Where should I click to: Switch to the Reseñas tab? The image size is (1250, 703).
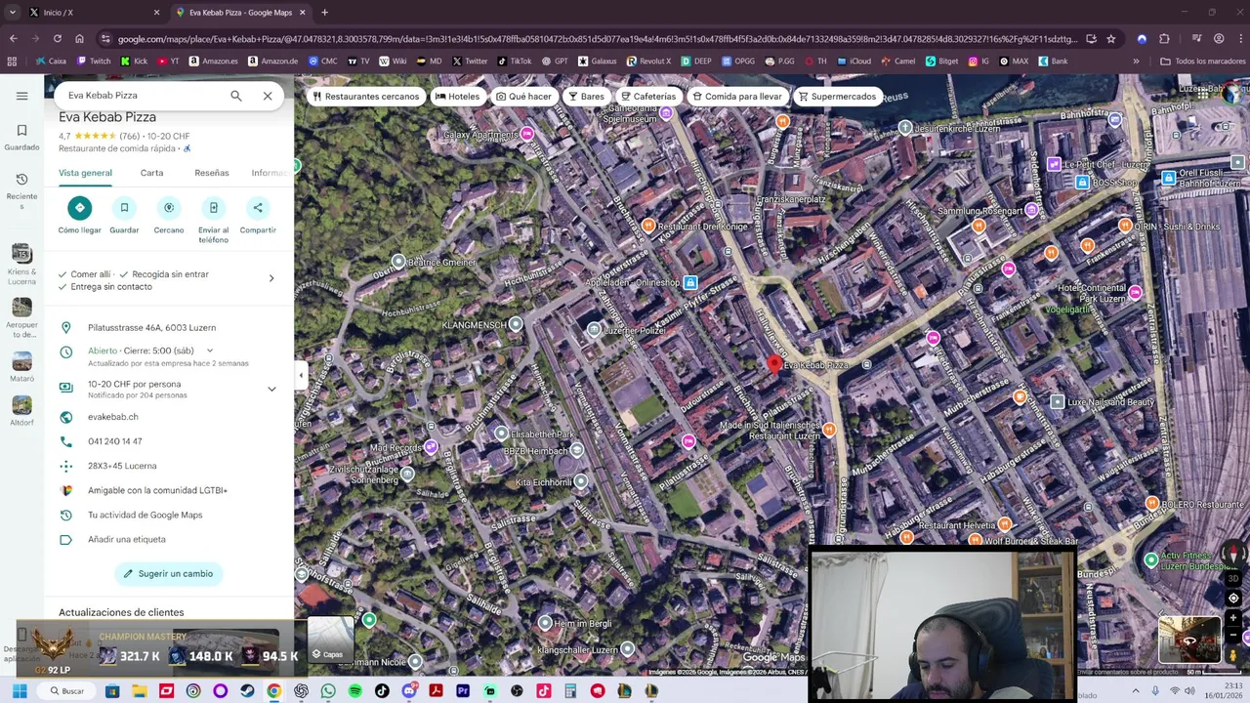[212, 173]
